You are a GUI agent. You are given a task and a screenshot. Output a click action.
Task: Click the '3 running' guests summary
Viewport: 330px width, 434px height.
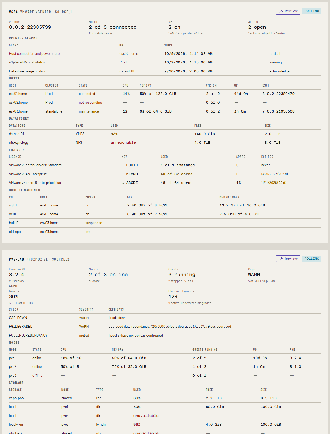(x=182, y=275)
